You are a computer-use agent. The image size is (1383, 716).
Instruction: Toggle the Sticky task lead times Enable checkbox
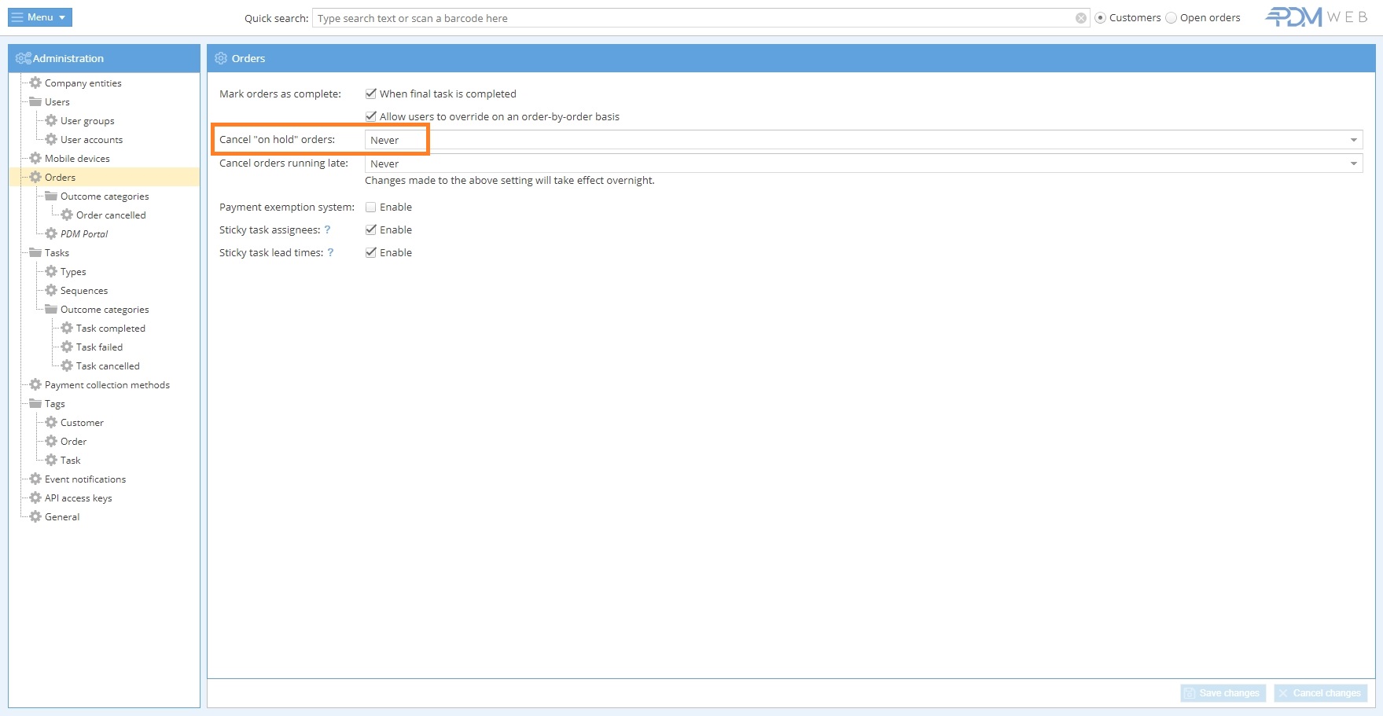(371, 253)
